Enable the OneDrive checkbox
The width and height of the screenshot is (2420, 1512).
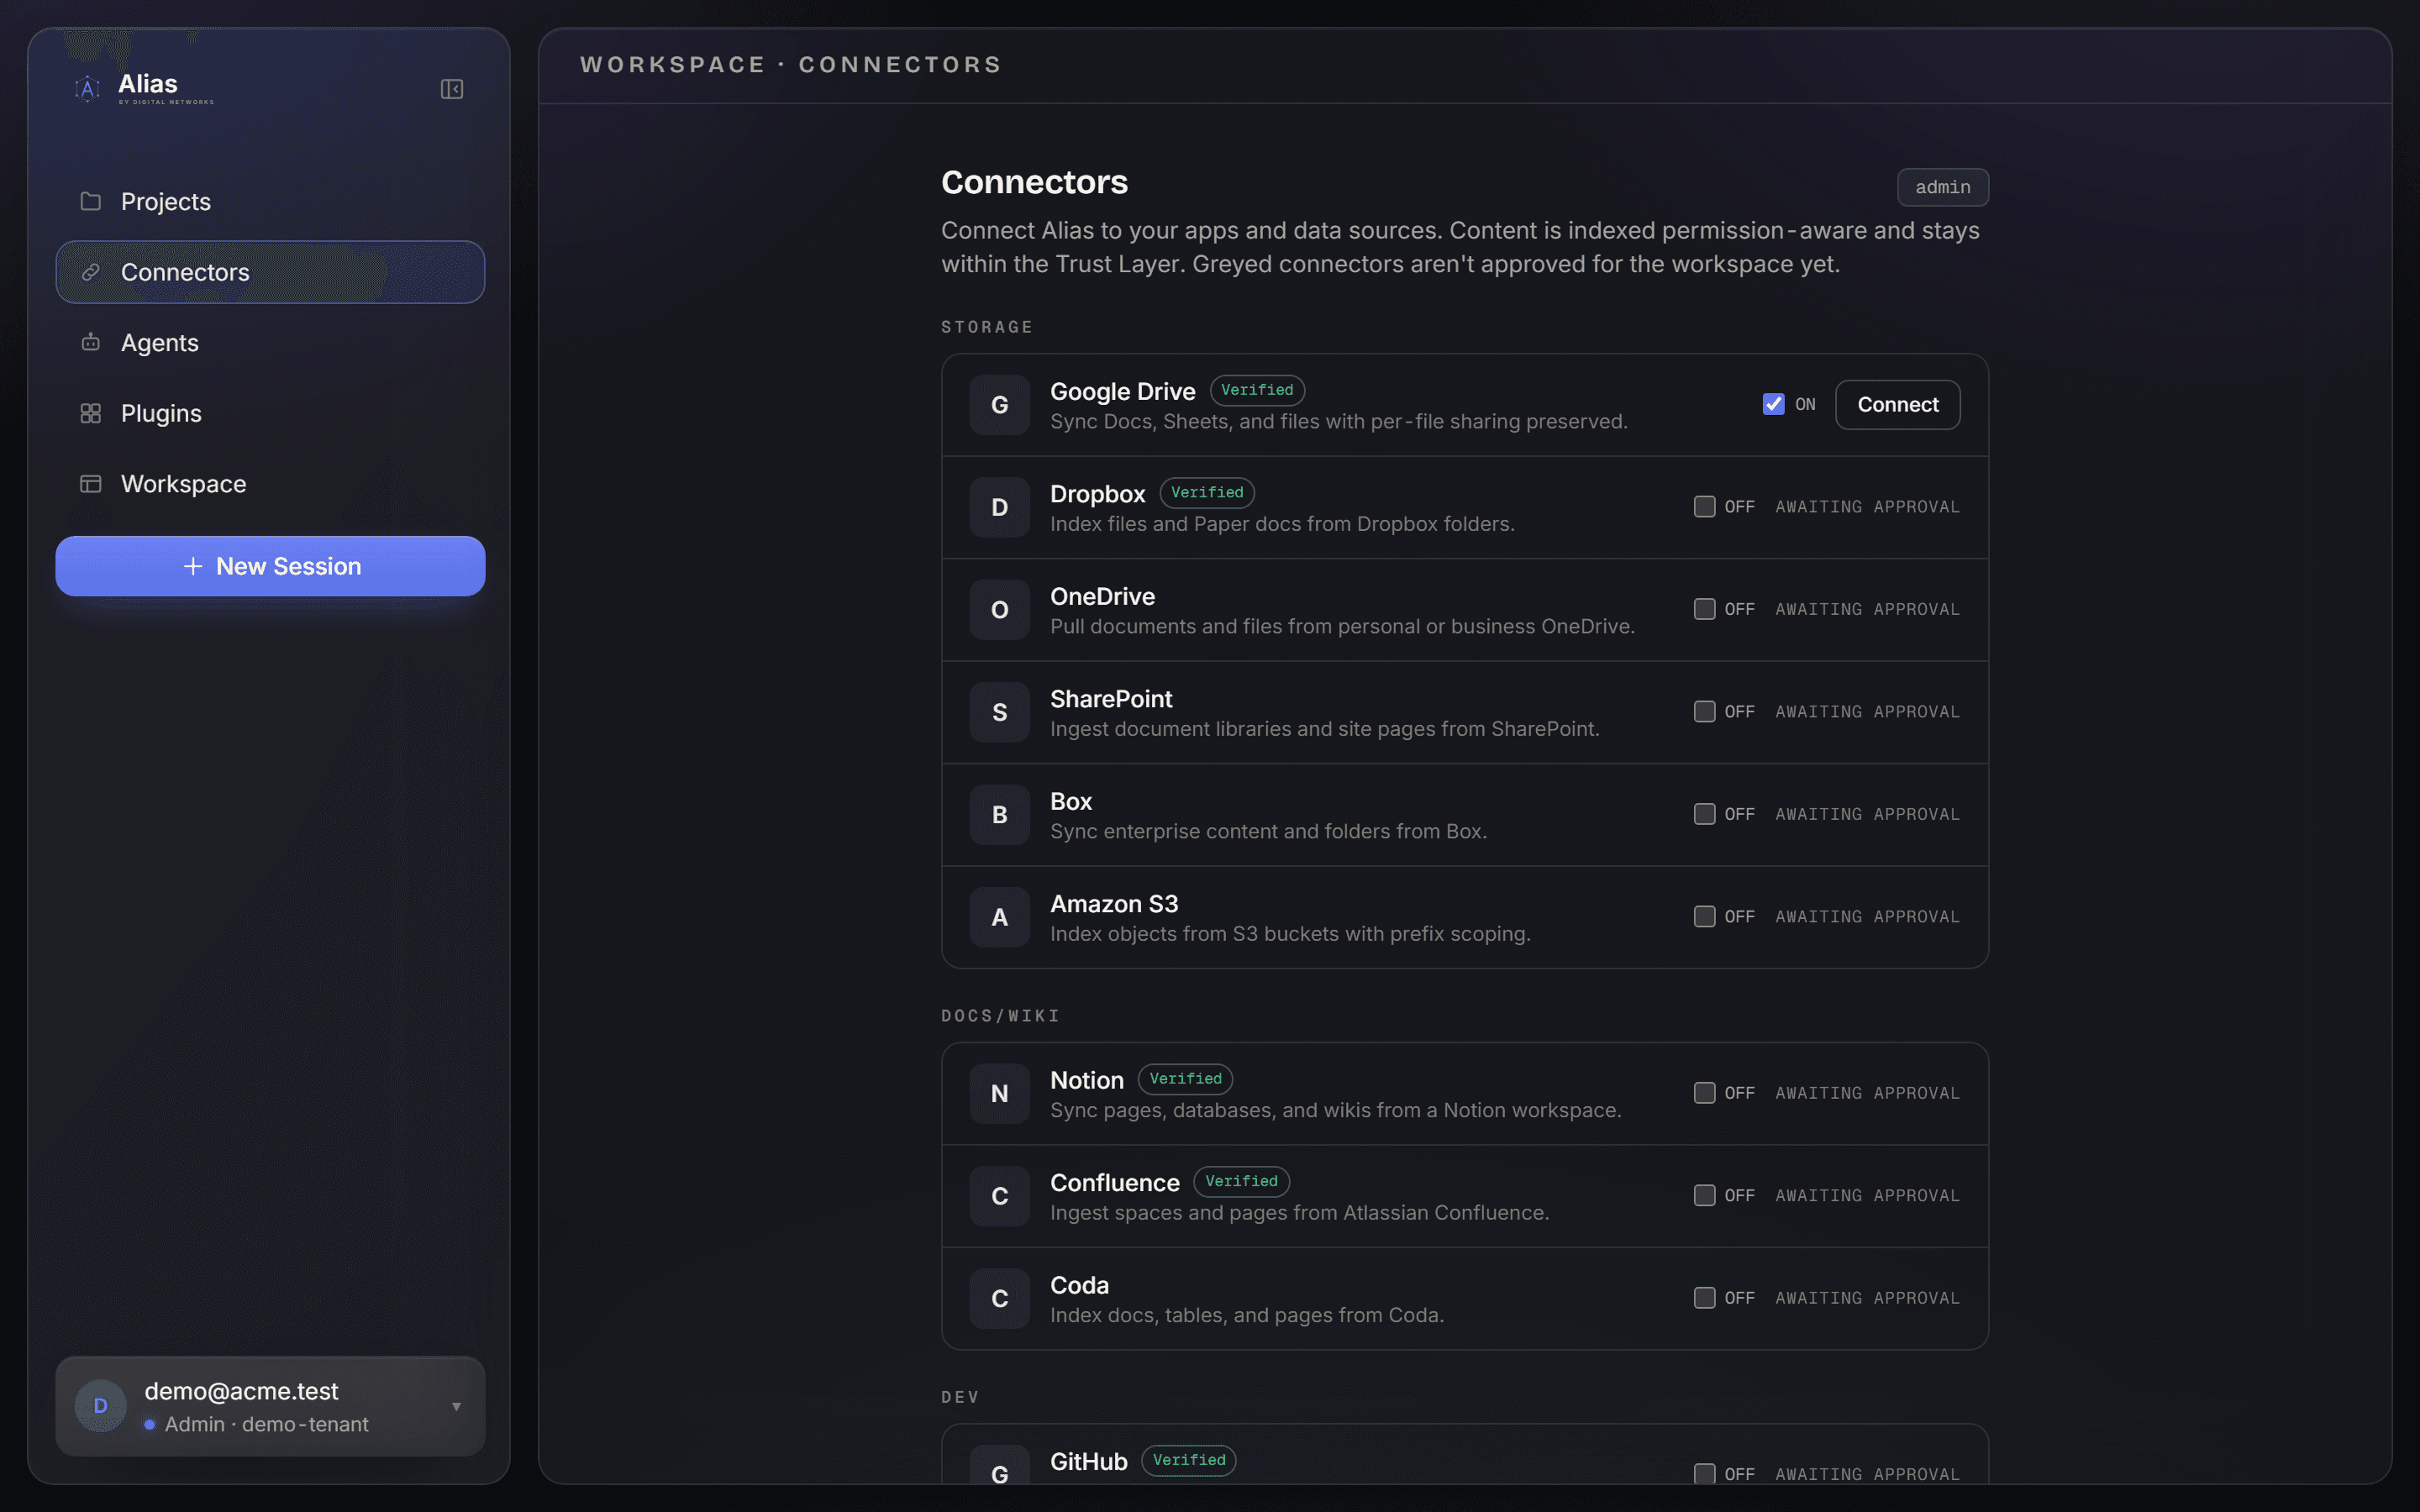(x=1704, y=609)
